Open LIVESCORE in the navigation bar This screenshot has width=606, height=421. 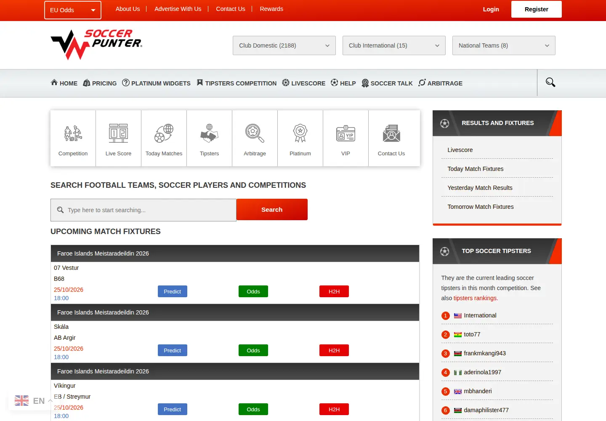[303, 83]
